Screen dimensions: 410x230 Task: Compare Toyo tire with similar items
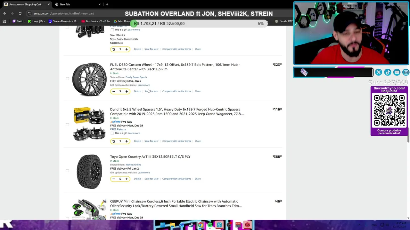click(176, 179)
